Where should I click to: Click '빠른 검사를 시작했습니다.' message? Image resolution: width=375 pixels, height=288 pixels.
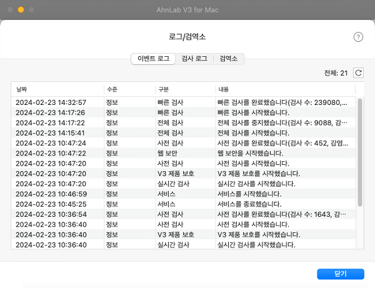pos(253,112)
